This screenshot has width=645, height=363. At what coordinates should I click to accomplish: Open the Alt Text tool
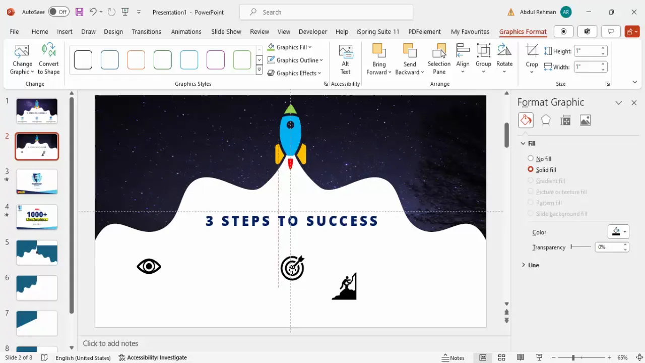pyautogui.click(x=346, y=60)
